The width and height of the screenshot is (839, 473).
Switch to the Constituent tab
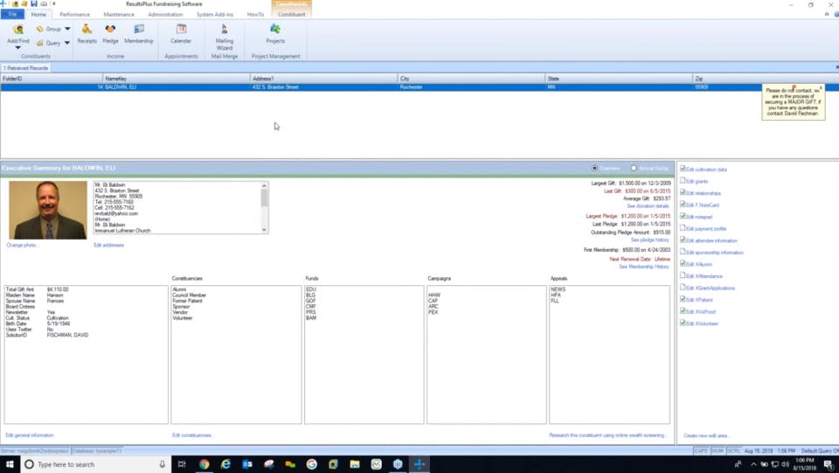click(x=292, y=15)
